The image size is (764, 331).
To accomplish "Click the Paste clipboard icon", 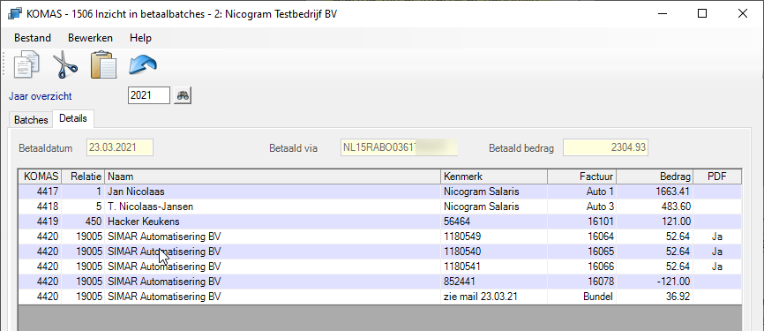I will [103, 64].
